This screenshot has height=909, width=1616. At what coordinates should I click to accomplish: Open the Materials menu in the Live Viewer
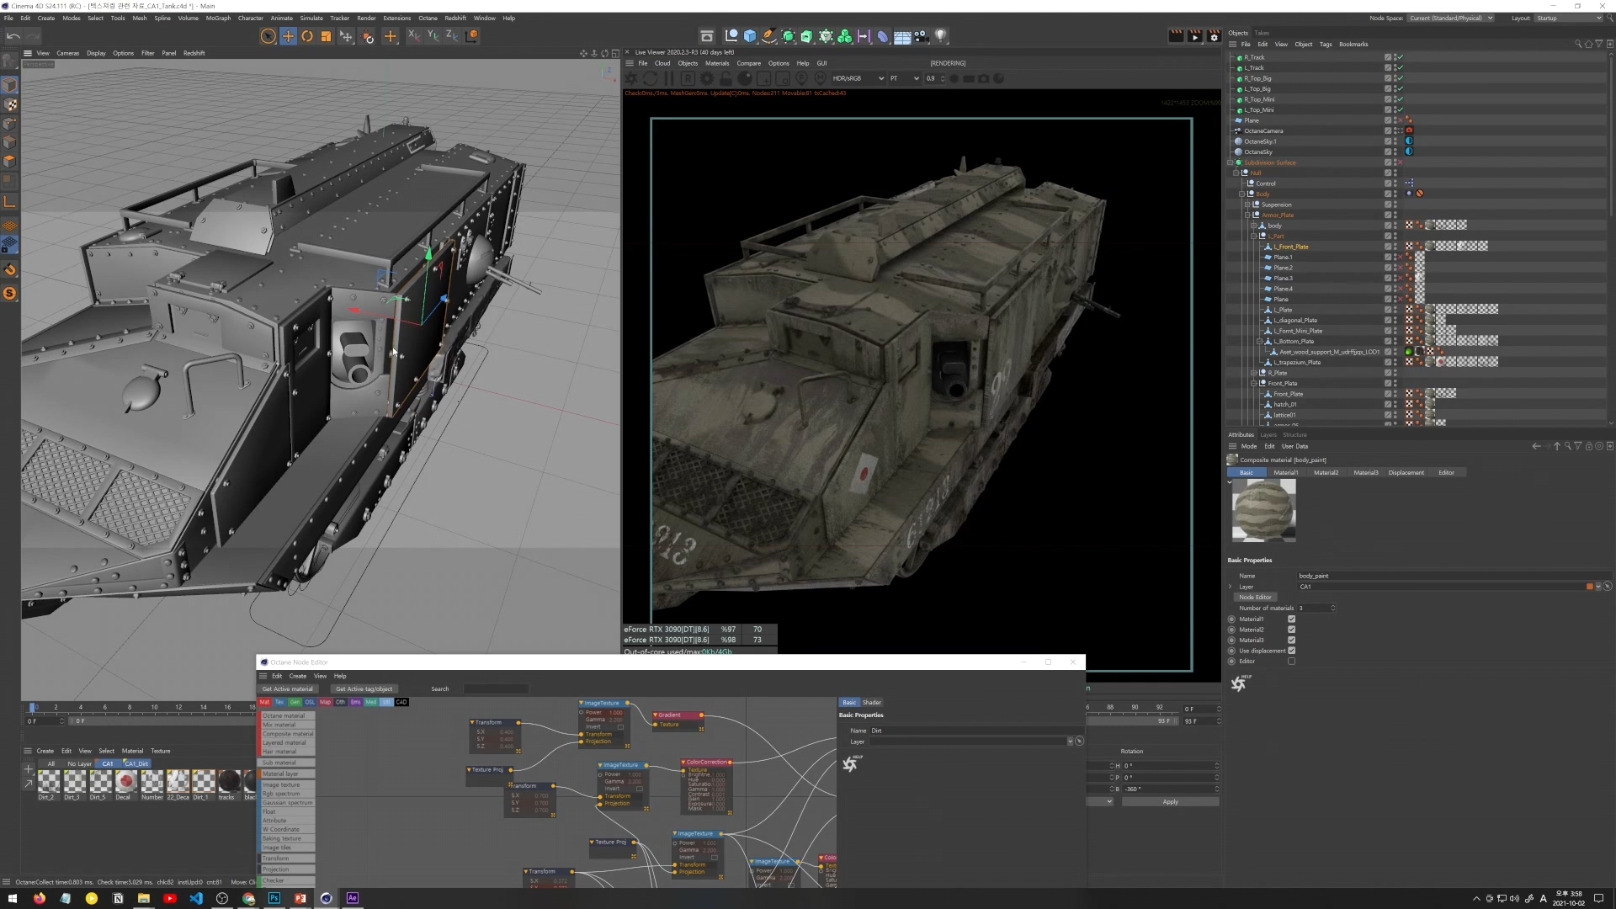coord(718,63)
